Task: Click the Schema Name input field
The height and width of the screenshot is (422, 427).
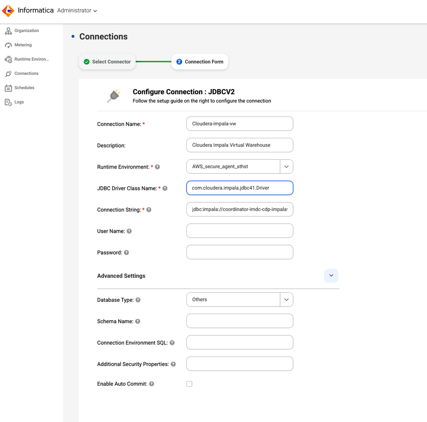Action: click(x=240, y=321)
